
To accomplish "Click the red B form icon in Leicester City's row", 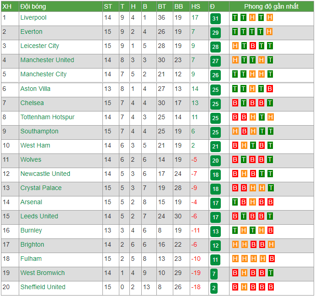I will click(x=252, y=46).
